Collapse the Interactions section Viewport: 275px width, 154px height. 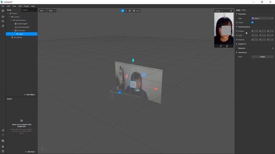237,53
